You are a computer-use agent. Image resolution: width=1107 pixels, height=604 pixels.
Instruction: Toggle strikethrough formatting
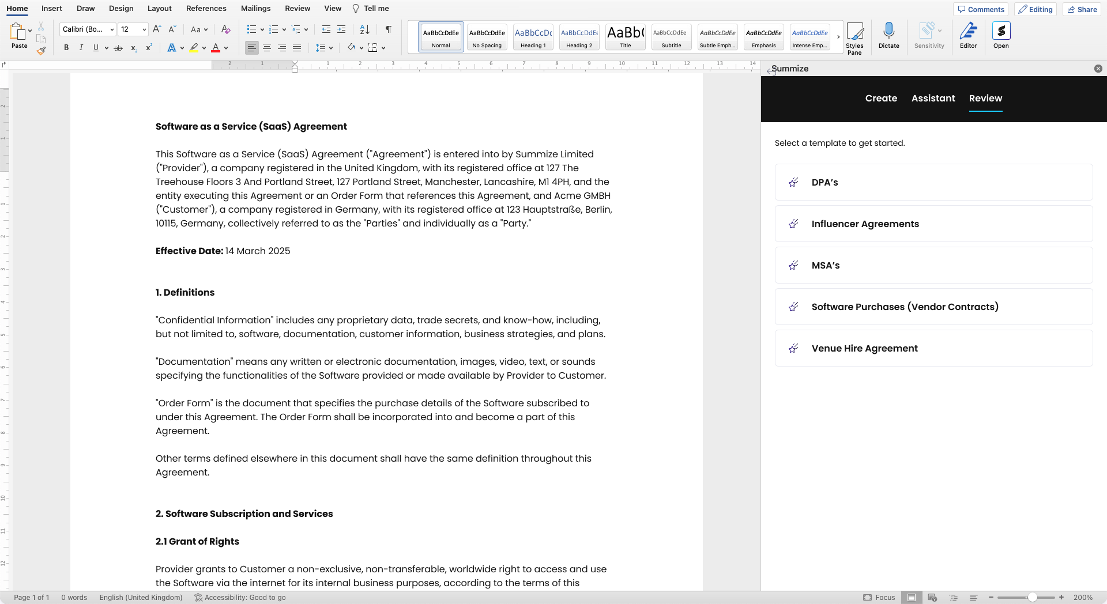[118, 48]
